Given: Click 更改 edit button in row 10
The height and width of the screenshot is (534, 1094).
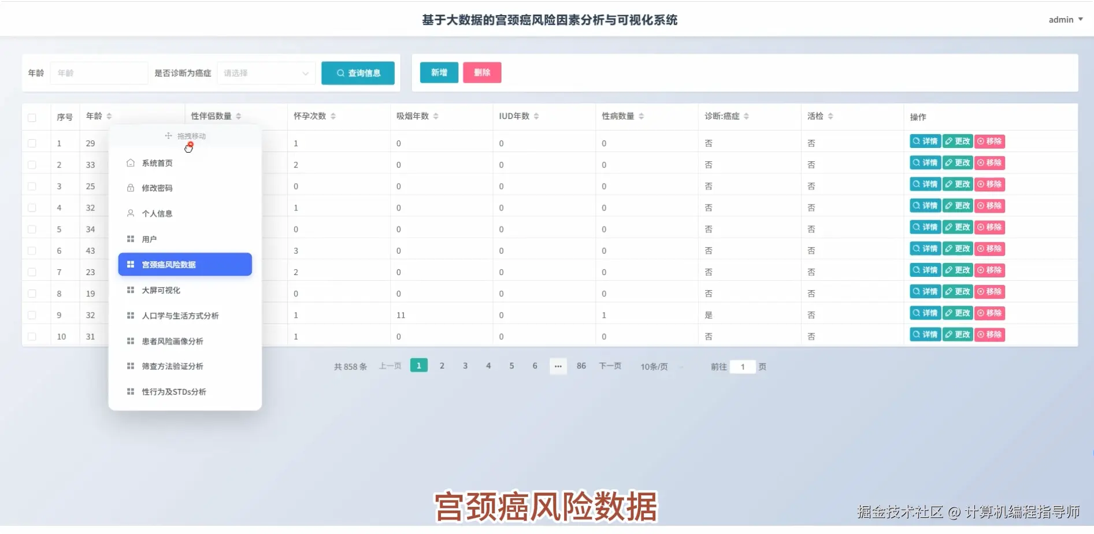Looking at the screenshot, I should pyautogui.click(x=958, y=335).
